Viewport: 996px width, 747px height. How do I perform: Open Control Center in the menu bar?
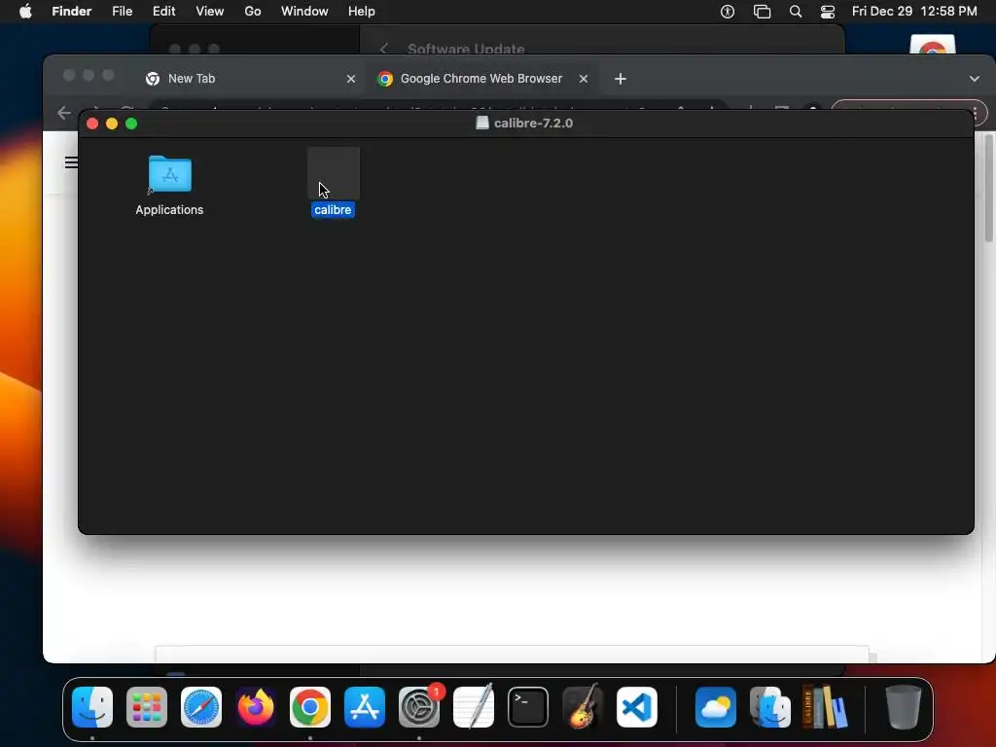pos(828,12)
